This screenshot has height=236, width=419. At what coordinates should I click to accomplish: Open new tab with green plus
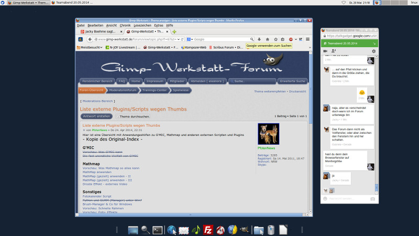(x=174, y=31)
